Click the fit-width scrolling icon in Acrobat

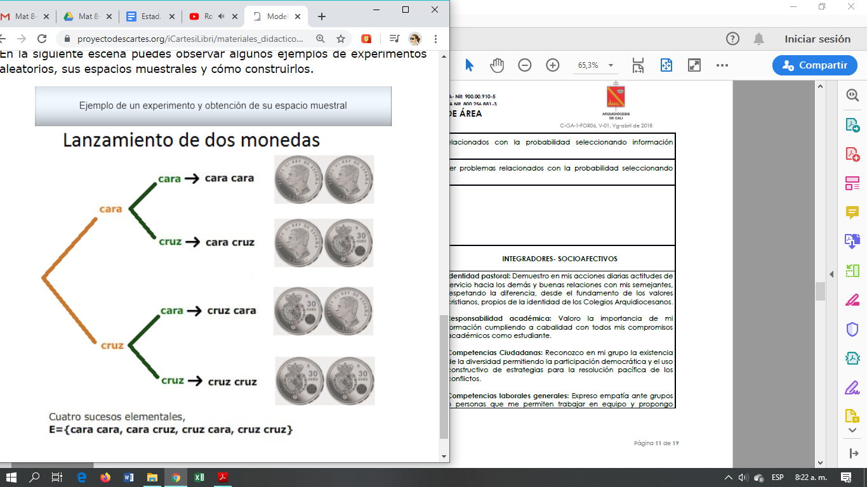(x=639, y=65)
